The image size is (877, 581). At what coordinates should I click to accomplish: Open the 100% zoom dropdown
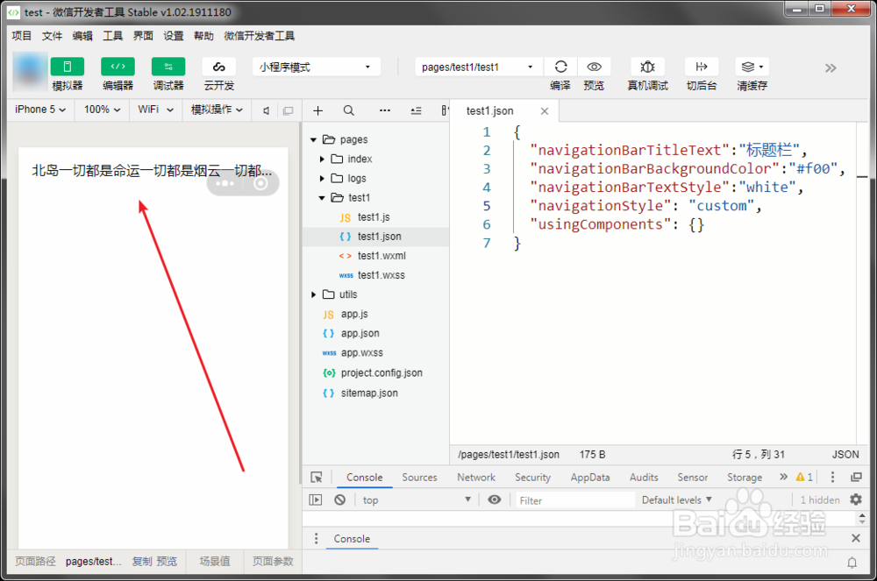pyautogui.click(x=102, y=110)
